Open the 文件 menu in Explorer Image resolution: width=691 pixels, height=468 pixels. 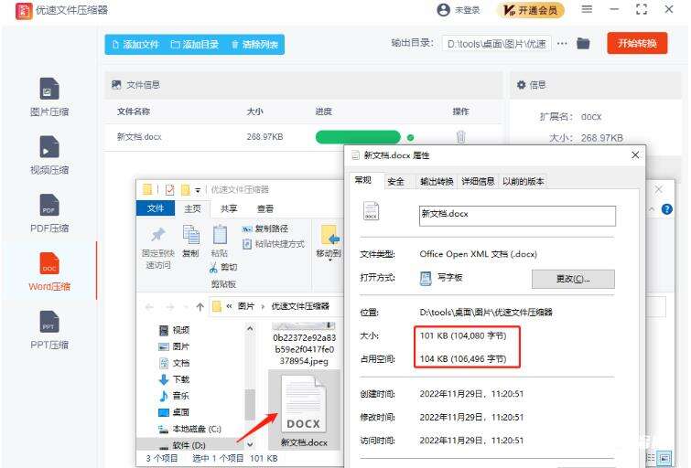pyautogui.click(x=156, y=208)
